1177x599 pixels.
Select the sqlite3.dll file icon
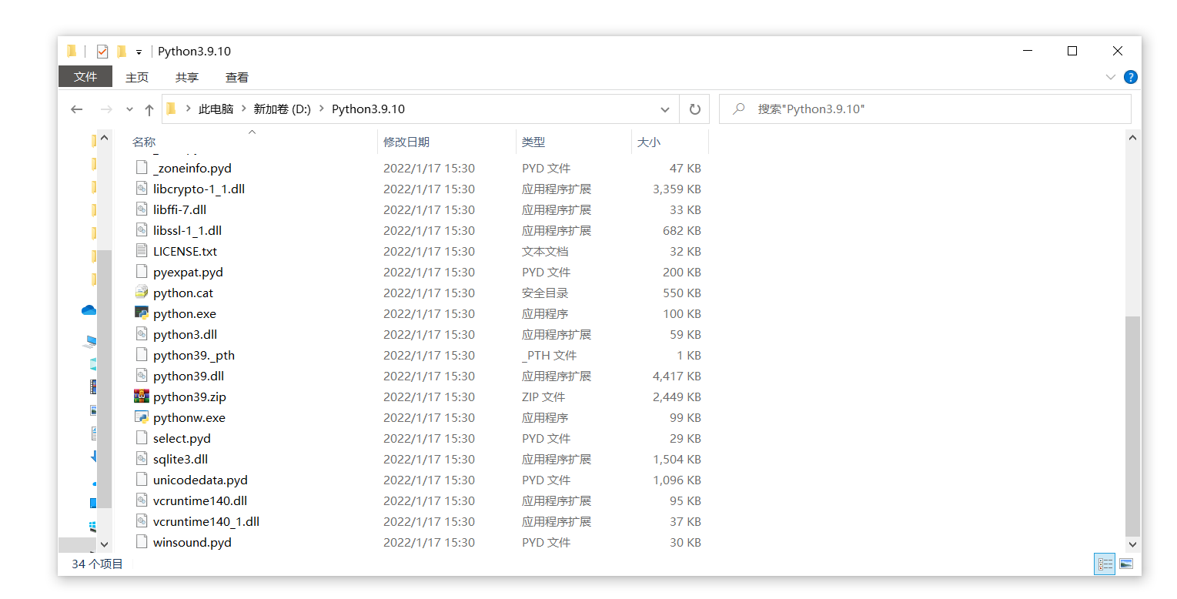tap(141, 459)
